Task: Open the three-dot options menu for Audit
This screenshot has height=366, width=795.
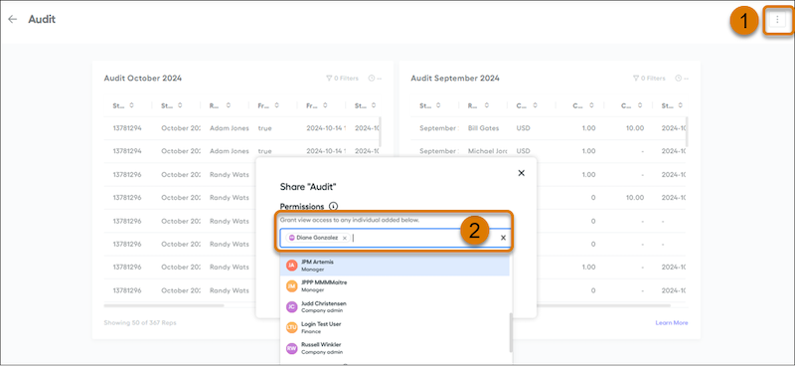Action: [777, 20]
